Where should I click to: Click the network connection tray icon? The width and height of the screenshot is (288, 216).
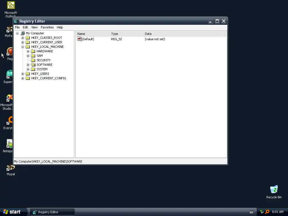pos(262,212)
